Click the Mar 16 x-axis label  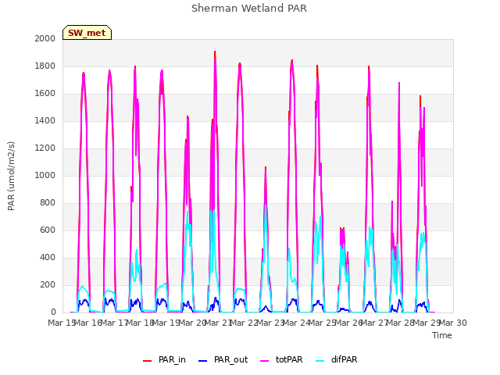88,323
